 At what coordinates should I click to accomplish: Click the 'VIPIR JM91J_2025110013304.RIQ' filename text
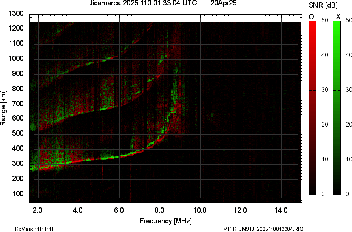pos(263,229)
